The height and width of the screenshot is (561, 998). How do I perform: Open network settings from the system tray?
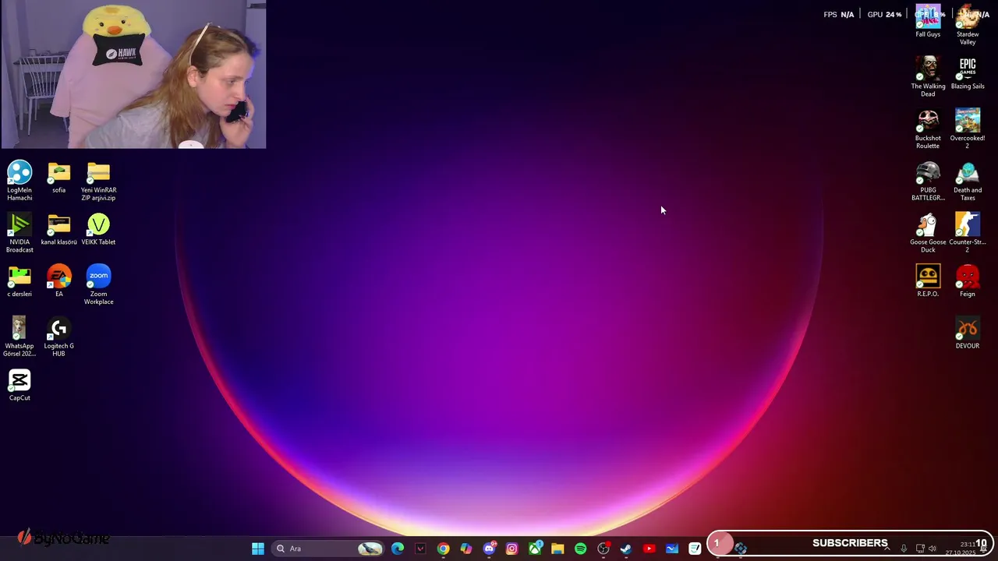pyautogui.click(x=920, y=549)
